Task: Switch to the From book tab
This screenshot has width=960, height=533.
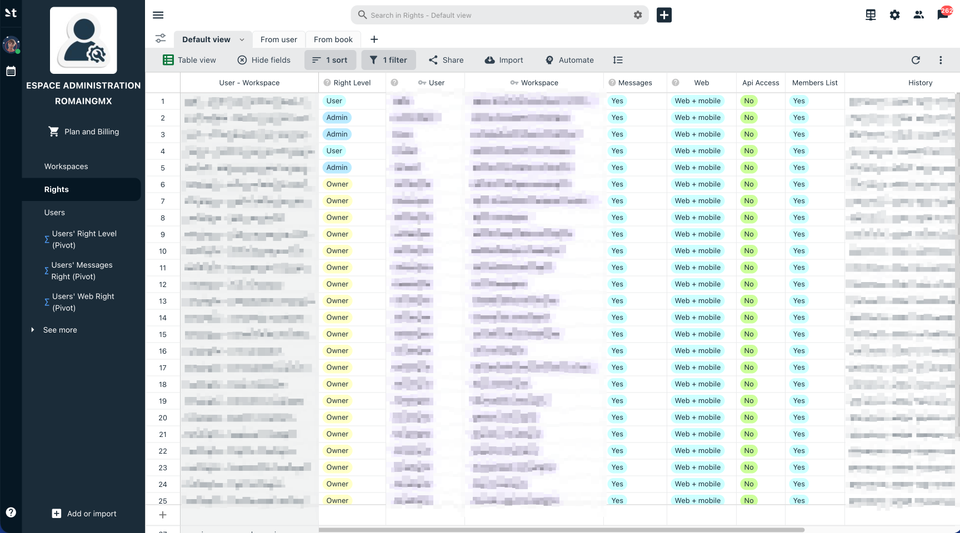Action: click(x=333, y=39)
